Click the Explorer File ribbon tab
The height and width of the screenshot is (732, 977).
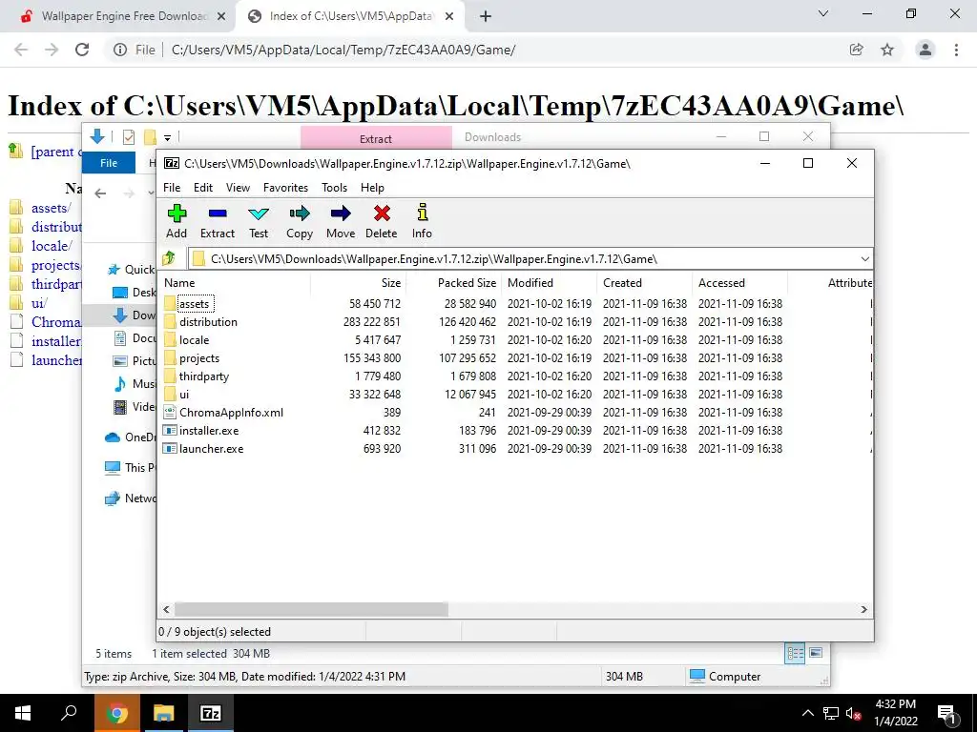tap(109, 162)
